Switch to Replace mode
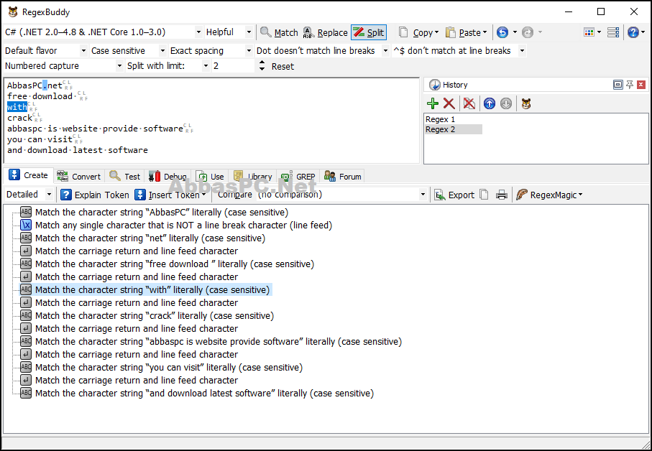 coord(325,32)
